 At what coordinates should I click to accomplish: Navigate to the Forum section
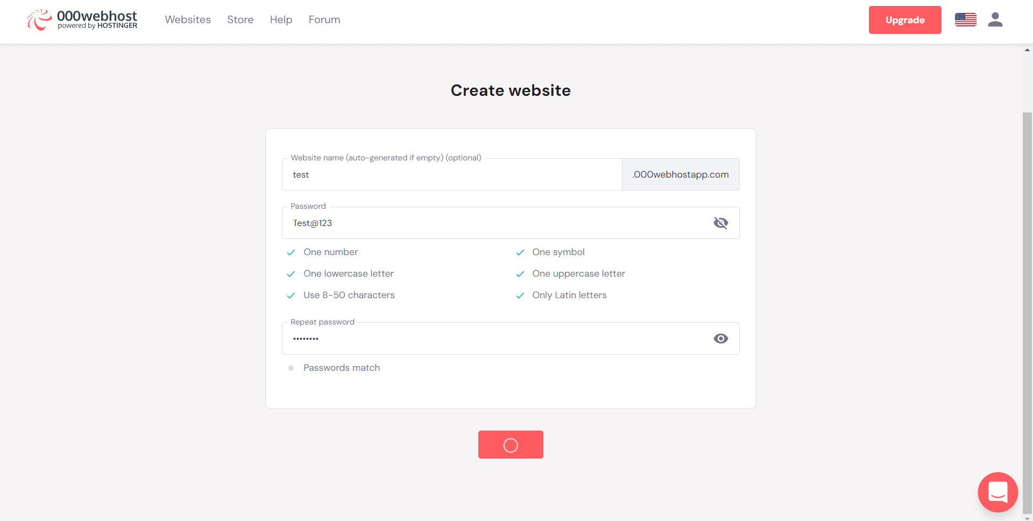[x=324, y=19]
